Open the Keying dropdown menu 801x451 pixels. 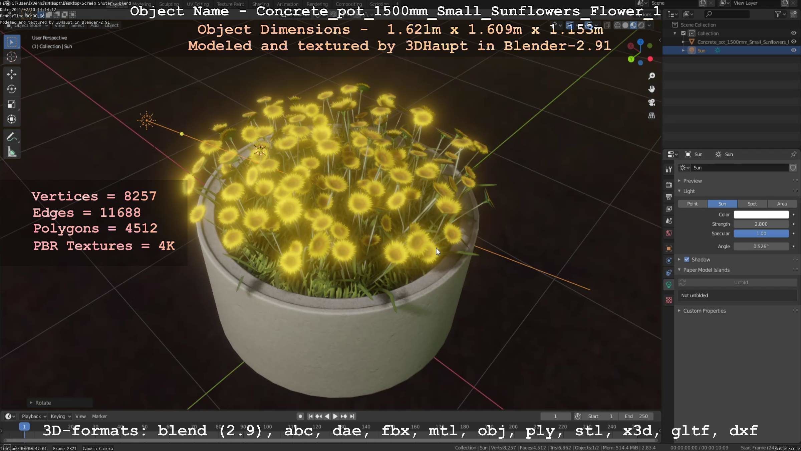[x=61, y=416]
